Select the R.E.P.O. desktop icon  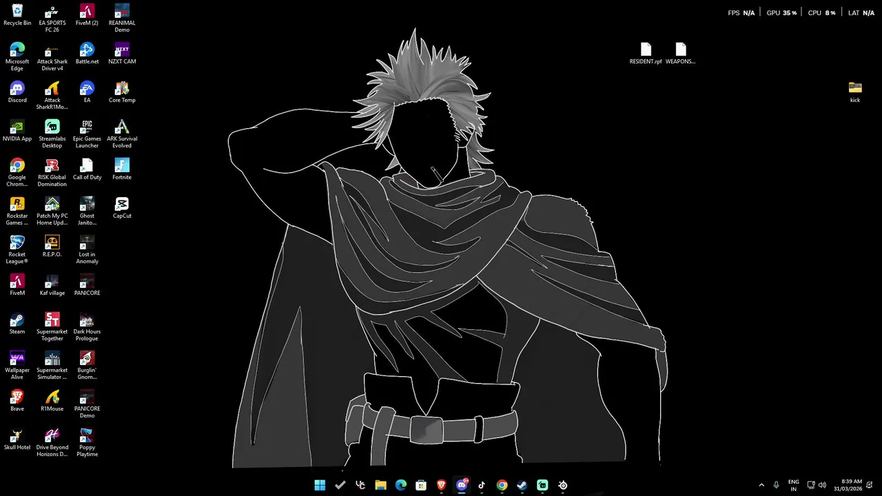tap(52, 247)
